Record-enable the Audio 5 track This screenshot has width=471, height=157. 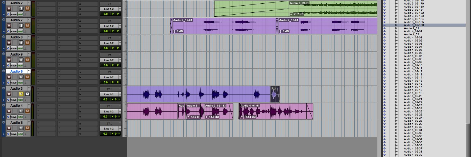click(x=9, y=128)
